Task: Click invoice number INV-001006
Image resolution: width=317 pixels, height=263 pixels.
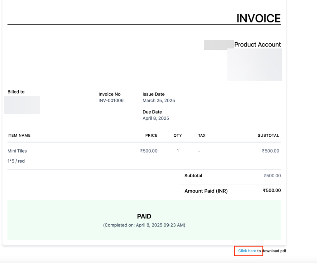Action: tap(111, 101)
